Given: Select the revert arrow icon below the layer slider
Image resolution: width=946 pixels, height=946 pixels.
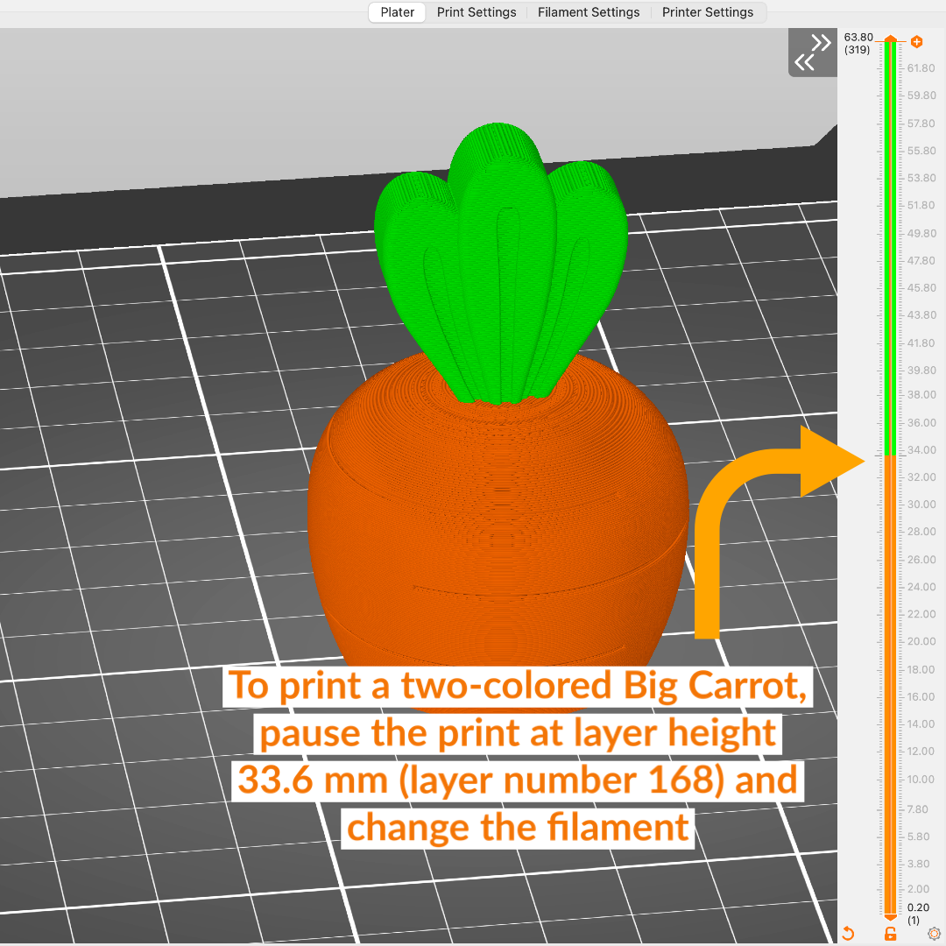Looking at the screenshot, I should point(848,934).
